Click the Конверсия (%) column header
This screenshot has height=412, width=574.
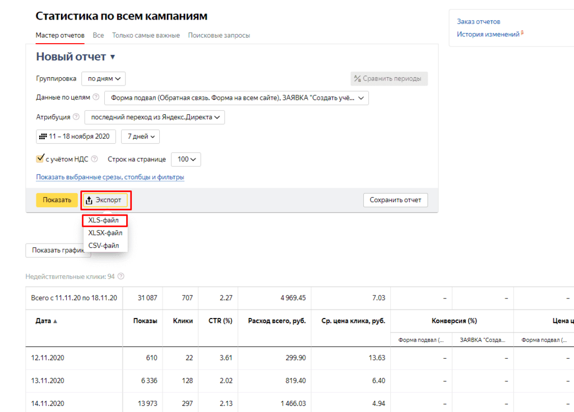point(454,321)
